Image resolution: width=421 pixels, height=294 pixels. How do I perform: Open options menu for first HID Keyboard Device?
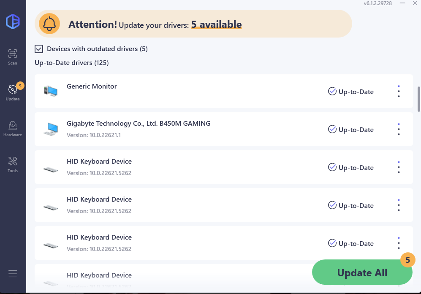399,167
